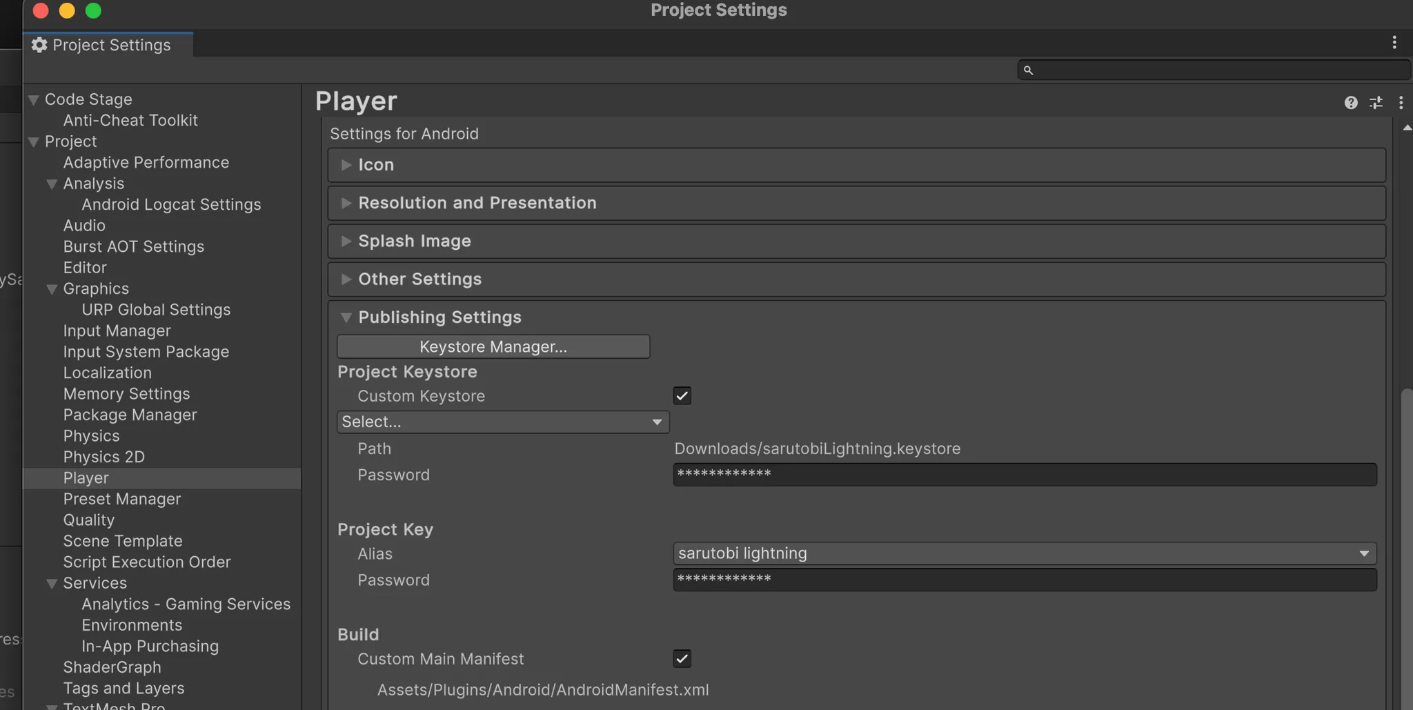This screenshot has height=710, width=1413.
Task: Select Memory Settings
Action: 126,394
